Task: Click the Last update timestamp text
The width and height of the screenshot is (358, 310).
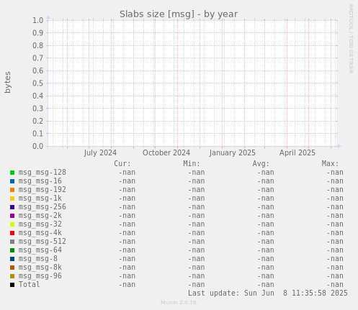Action: 268,293
